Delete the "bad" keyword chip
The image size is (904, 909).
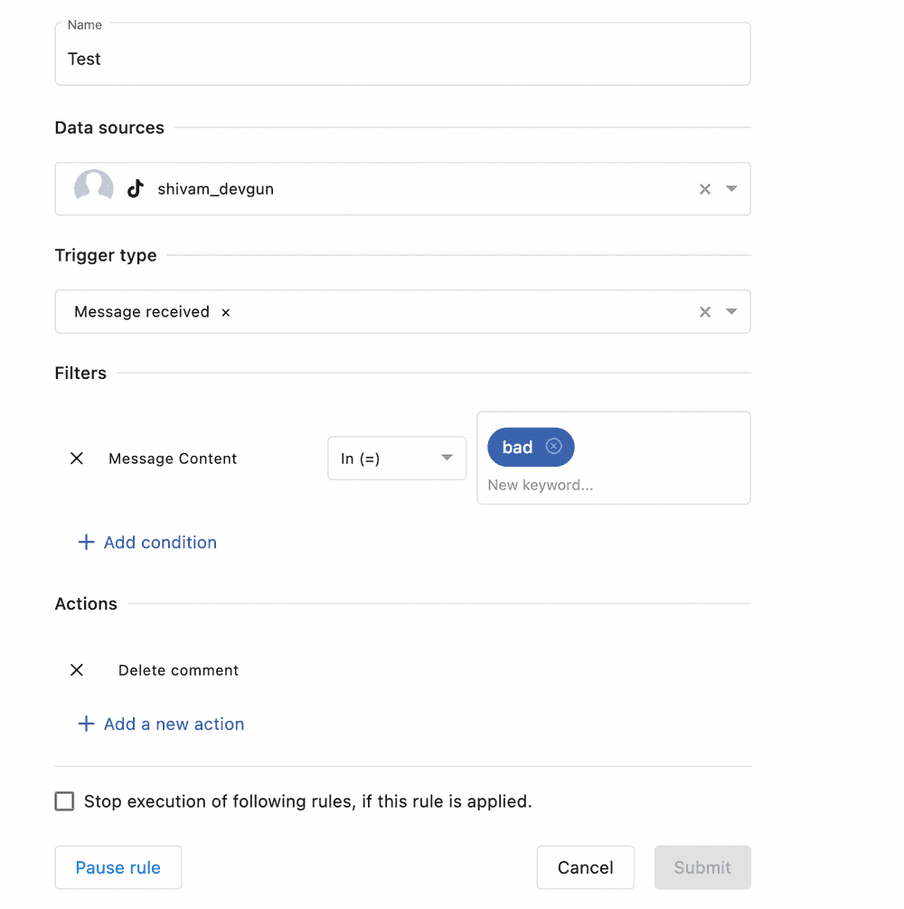pos(554,447)
